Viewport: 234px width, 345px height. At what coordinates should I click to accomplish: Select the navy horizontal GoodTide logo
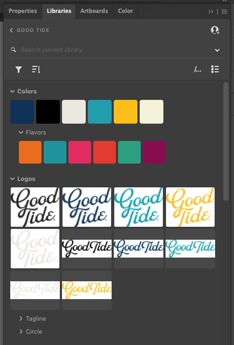[x=139, y=249]
